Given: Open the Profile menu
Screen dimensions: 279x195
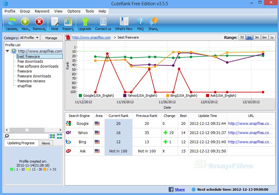Looking at the screenshot, I should click(x=10, y=11).
